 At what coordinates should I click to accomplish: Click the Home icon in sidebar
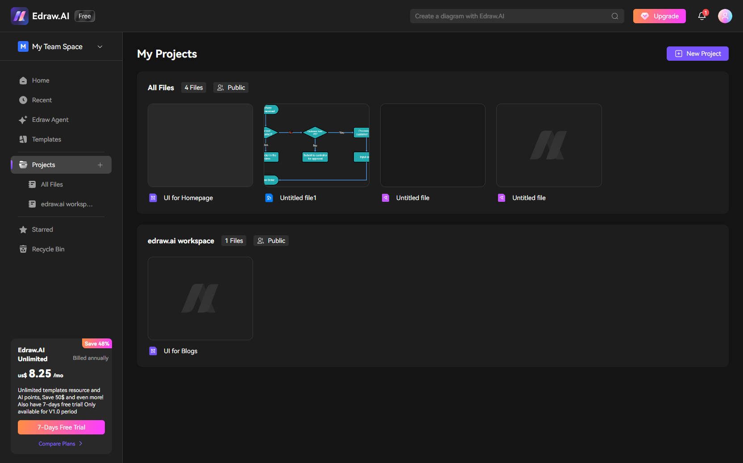coord(23,80)
